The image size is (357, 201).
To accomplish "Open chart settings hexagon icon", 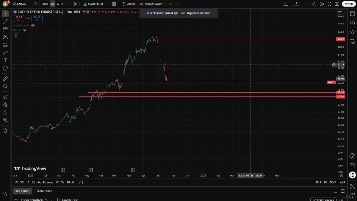I will pos(322,4).
